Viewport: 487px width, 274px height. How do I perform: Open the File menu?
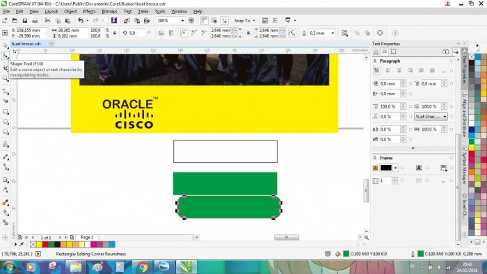coord(6,12)
